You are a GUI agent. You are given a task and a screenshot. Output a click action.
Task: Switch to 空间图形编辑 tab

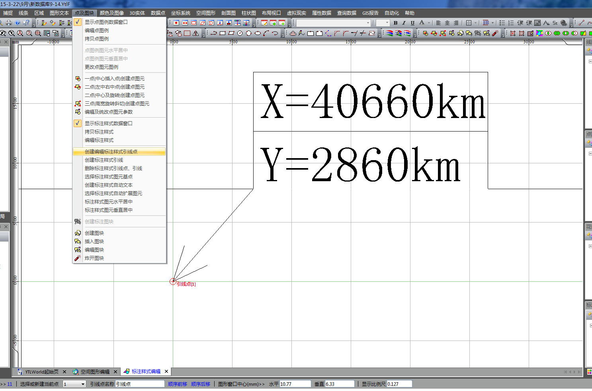pyautogui.click(x=95, y=372)
